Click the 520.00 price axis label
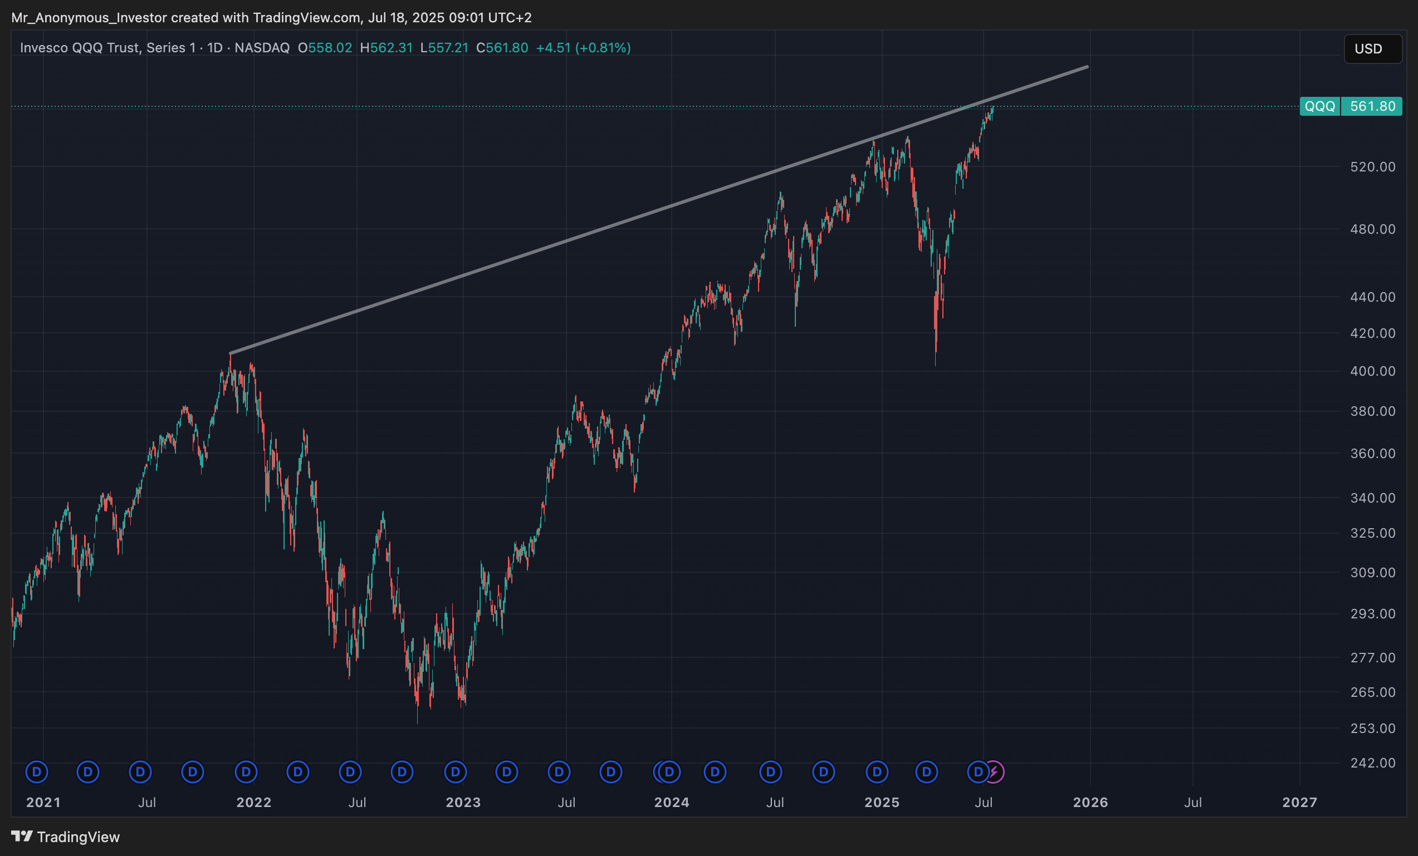 click(x=1373, y=167)
